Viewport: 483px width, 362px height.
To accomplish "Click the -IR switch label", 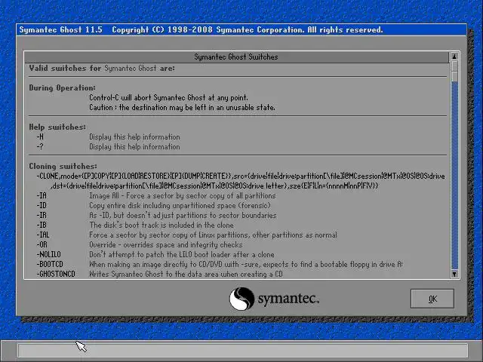I will click(x=42, y=216).
